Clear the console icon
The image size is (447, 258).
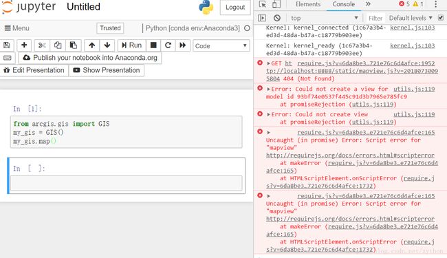pyautogui.click(x=277, y=18)
